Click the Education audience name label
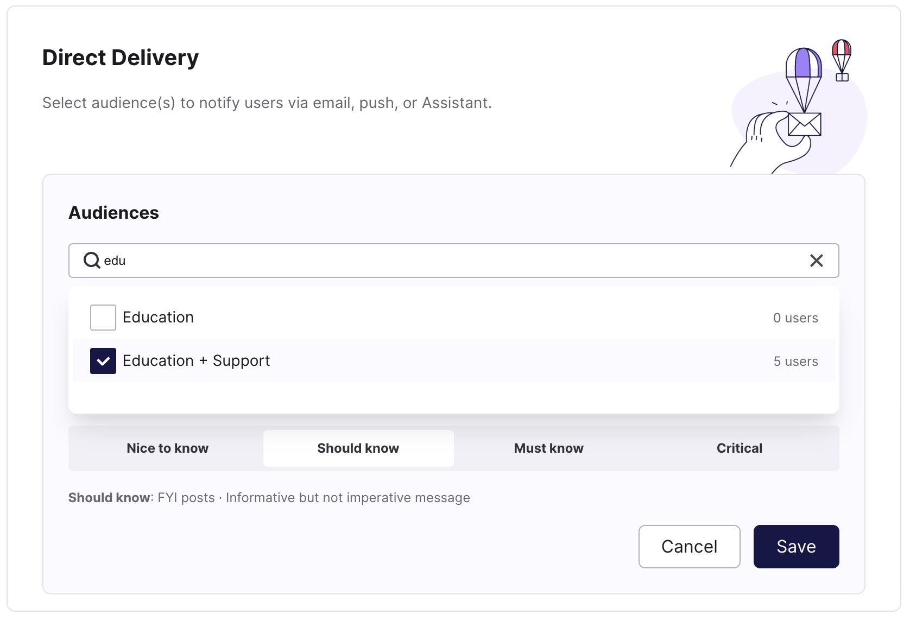 click(x=158, y=318)
